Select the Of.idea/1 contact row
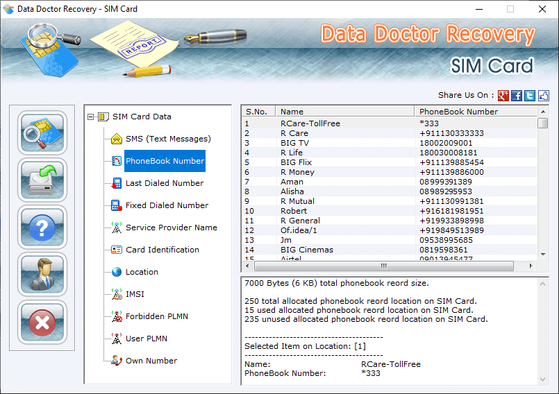Screen dimensions: 559x394 [x=390, y=230]
